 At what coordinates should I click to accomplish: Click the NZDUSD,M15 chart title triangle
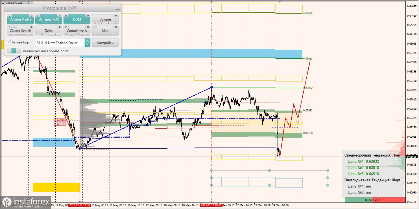pyautogui.click(x=3, y=3)
